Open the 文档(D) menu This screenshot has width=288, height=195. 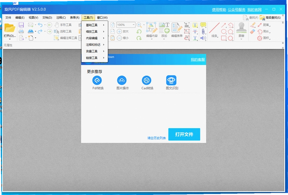[x=47, y=18]
